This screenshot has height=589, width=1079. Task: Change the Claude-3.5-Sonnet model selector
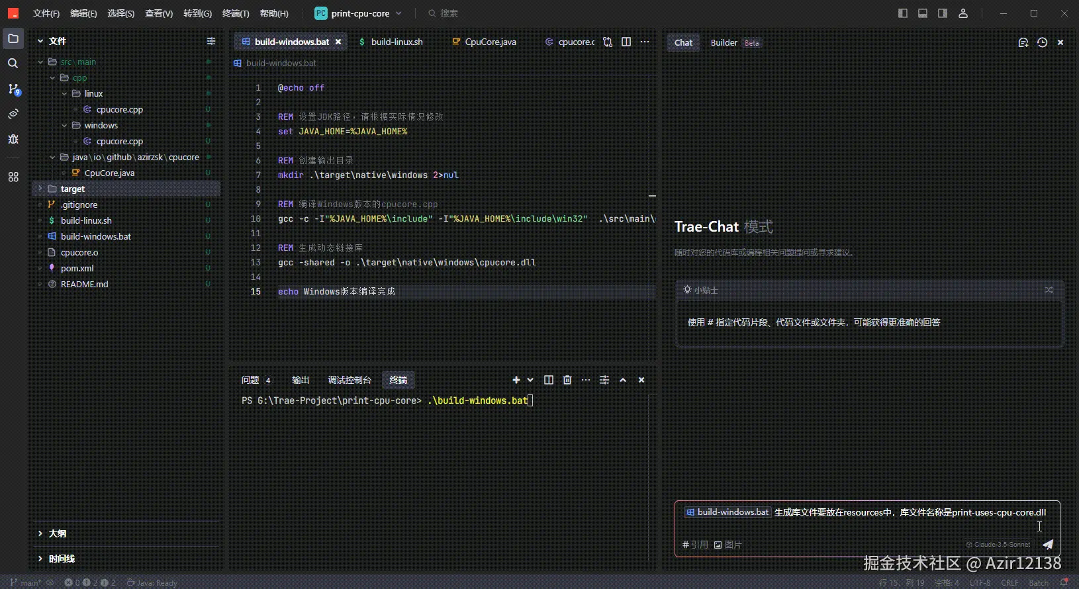(x=998, y=545)
